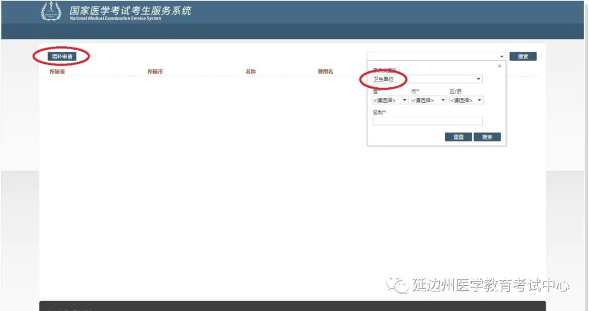Open the 市 city dropdown
This screenshot has height=311, width=589.
coord(429,100)
